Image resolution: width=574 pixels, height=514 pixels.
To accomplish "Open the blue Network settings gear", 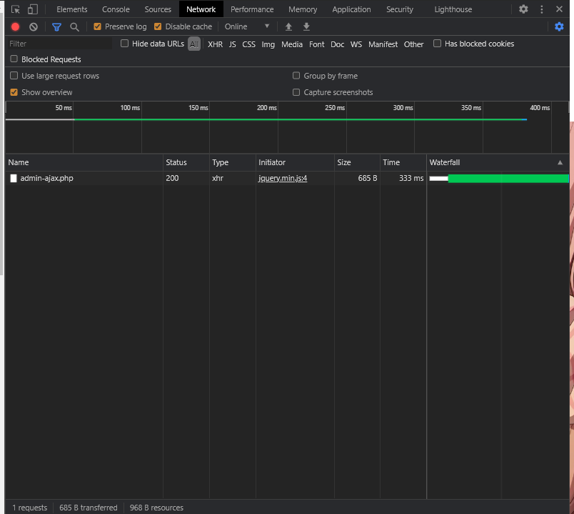I will pyautogui.click(x=559, y=26).
